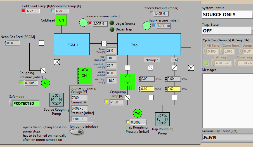Screen dimensions: 253x147
Task: Click the Cold head Temp value 6.72
Action: point(33,11)
